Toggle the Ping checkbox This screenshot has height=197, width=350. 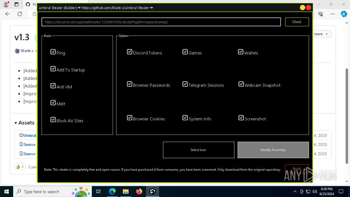[x=53, y=52]
